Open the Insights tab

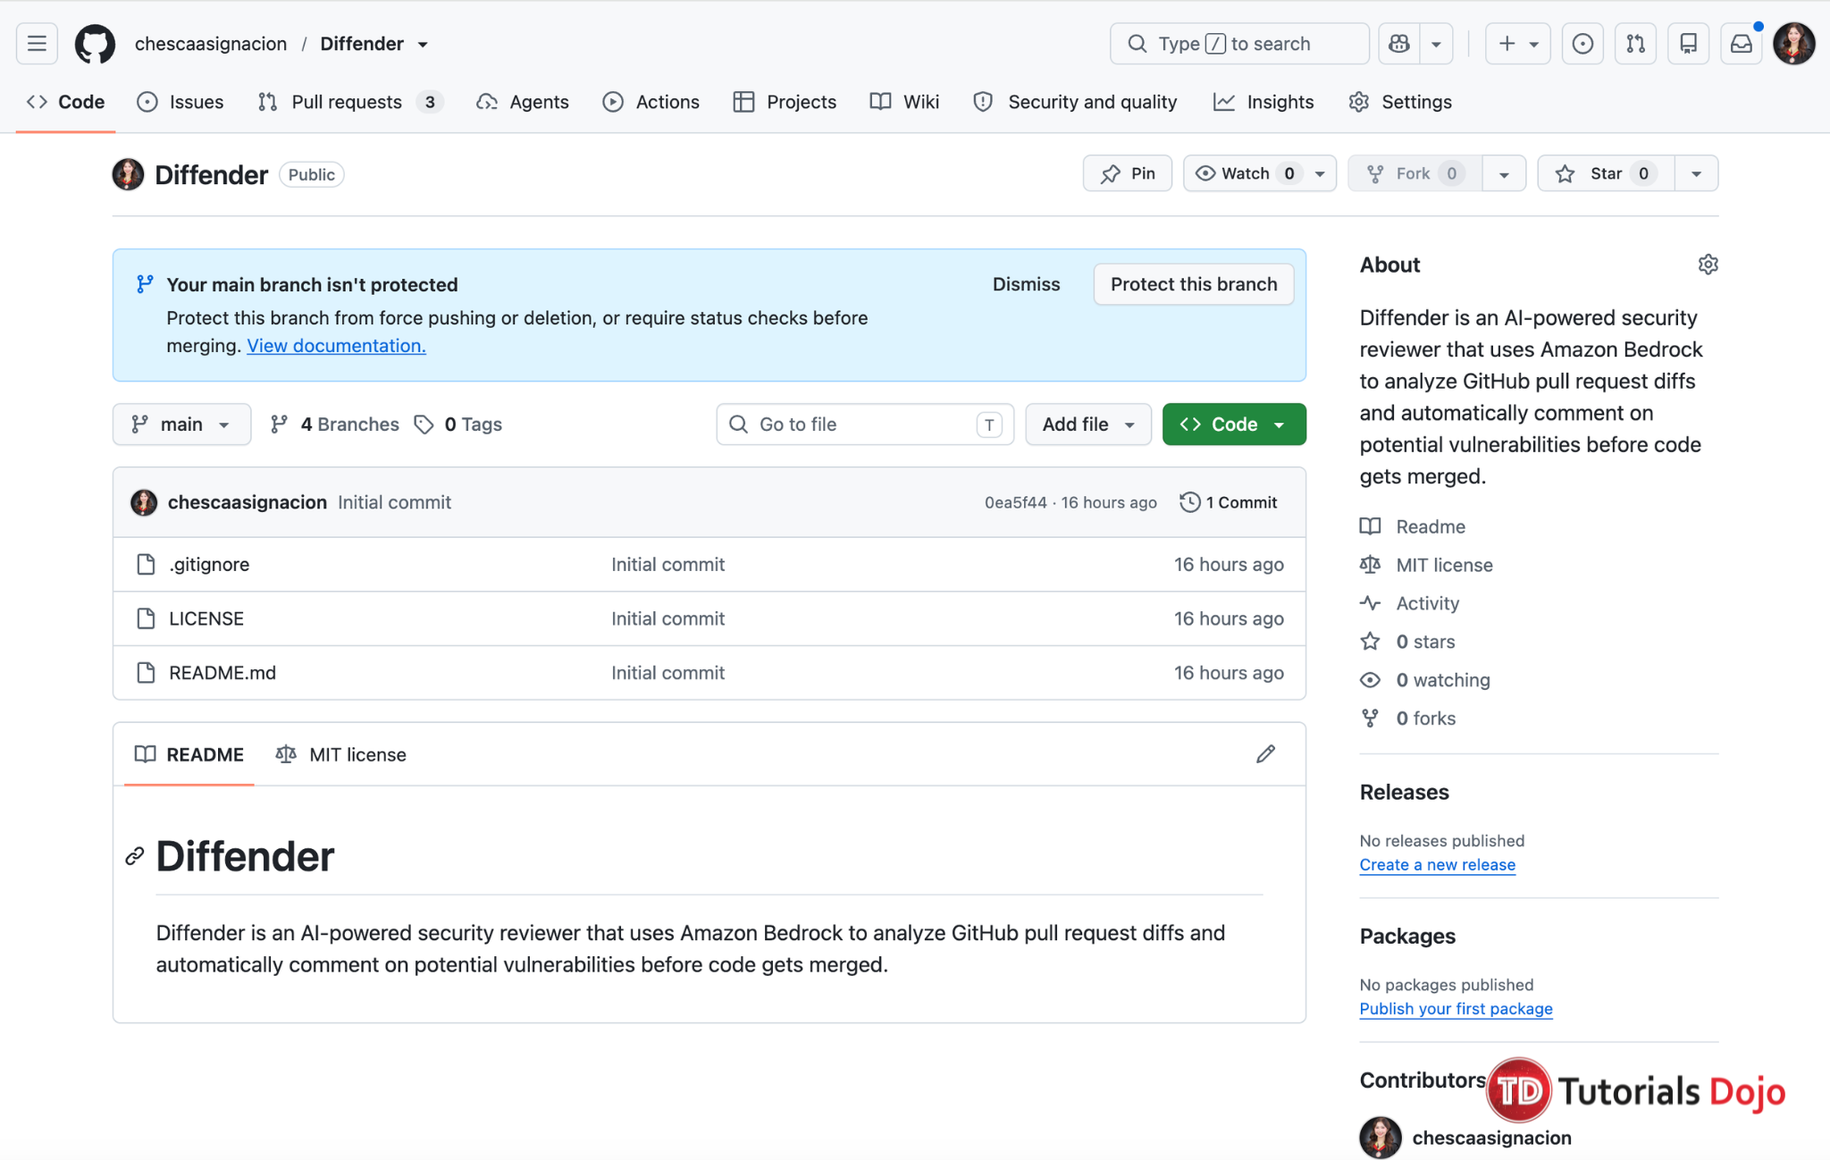click(x=1263, y=102)
